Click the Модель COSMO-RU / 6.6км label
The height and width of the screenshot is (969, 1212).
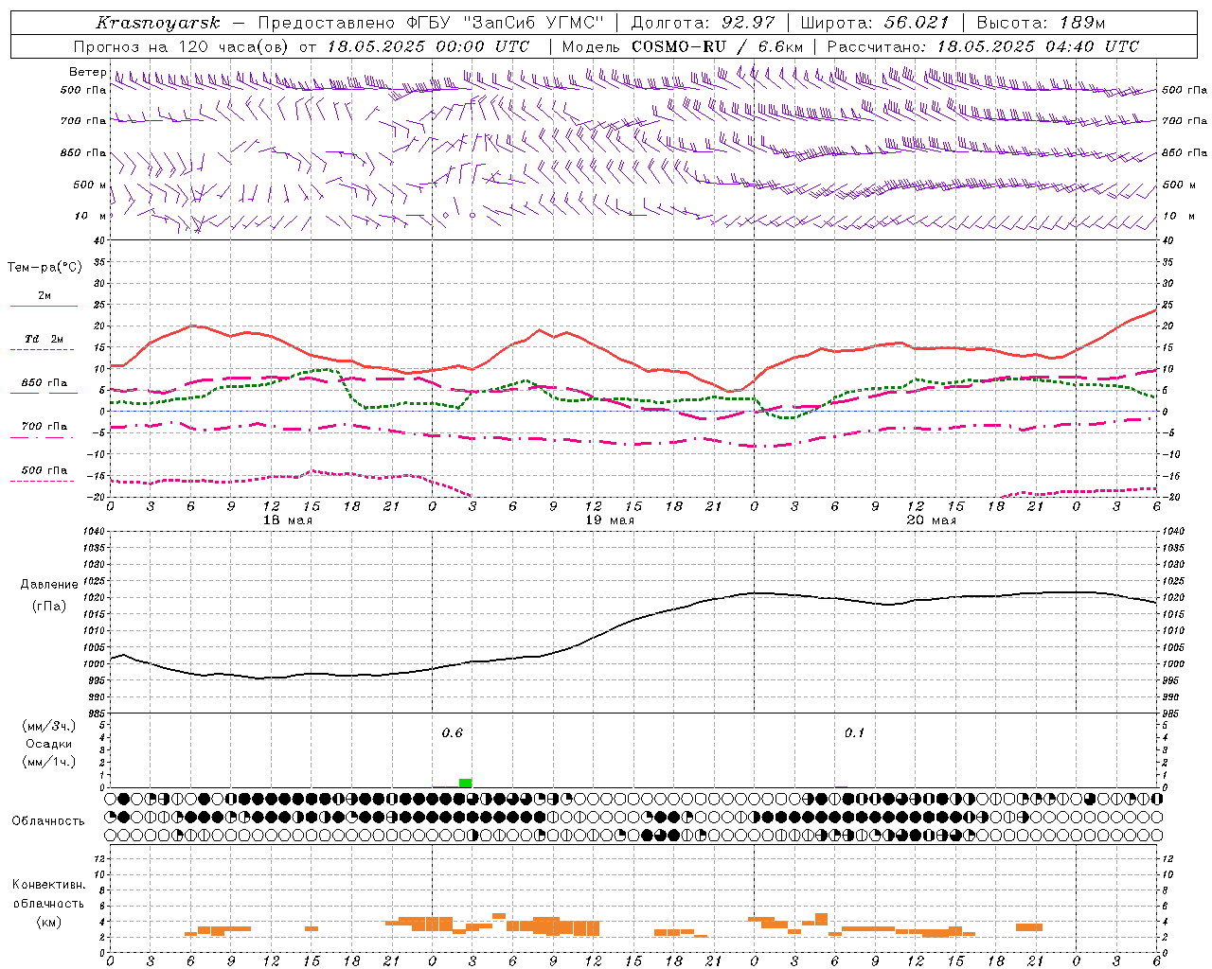(x=683, y=46)
